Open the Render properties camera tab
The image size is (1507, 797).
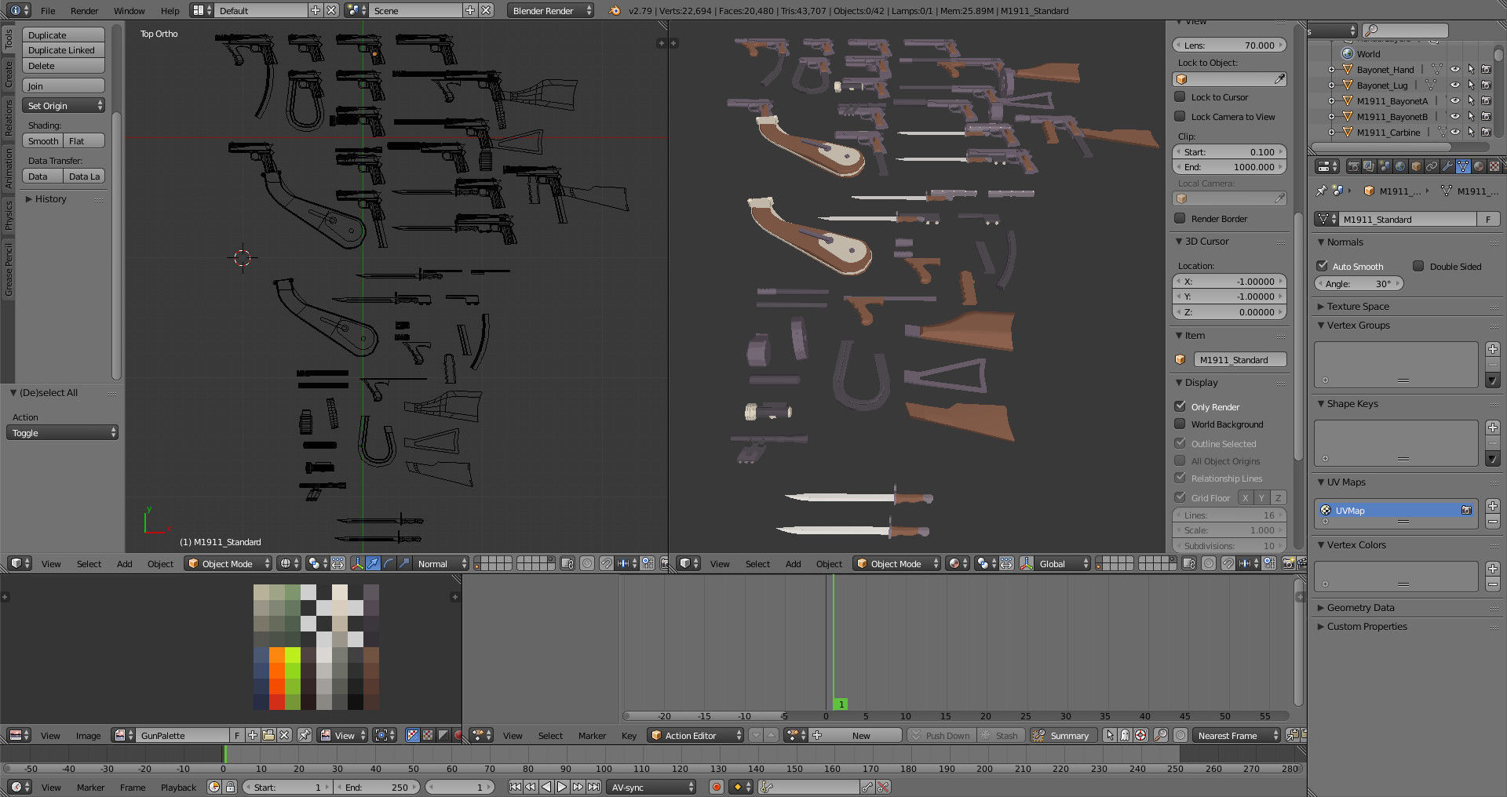coord(1353,166)
